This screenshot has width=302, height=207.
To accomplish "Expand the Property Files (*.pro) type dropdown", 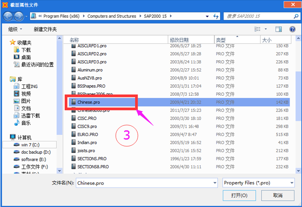I will [x=291, y=182].
